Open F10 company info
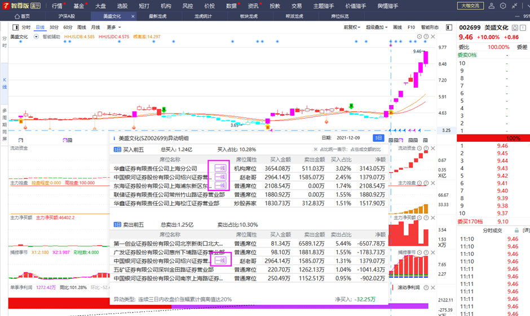The image size is (530, 316). point(411,28)
